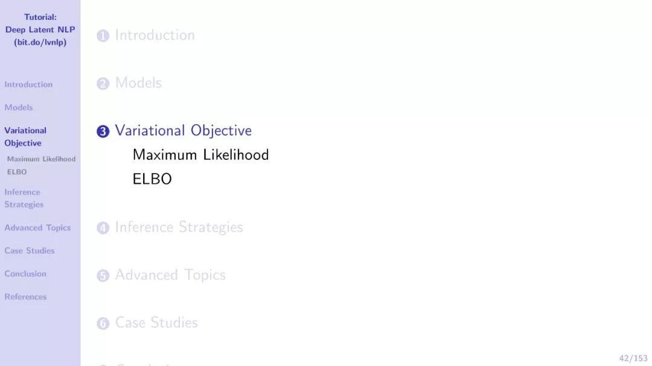Select Variational Objective in the sidebar
652x366 pixels.
(x=25, y=137)
